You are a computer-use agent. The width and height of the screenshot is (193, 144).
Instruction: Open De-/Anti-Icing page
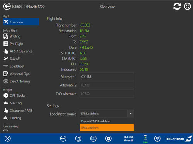17,81
